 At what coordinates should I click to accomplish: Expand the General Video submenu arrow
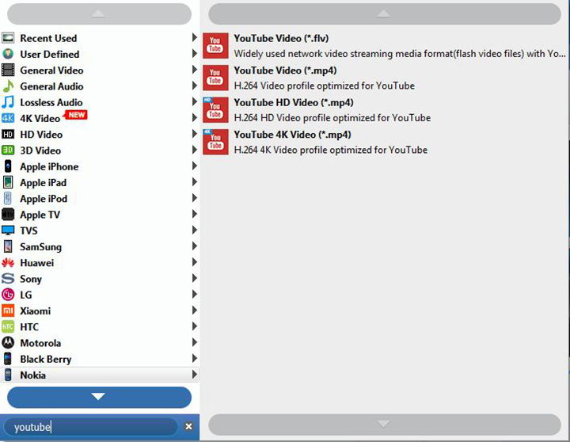[x=194, y=70]
